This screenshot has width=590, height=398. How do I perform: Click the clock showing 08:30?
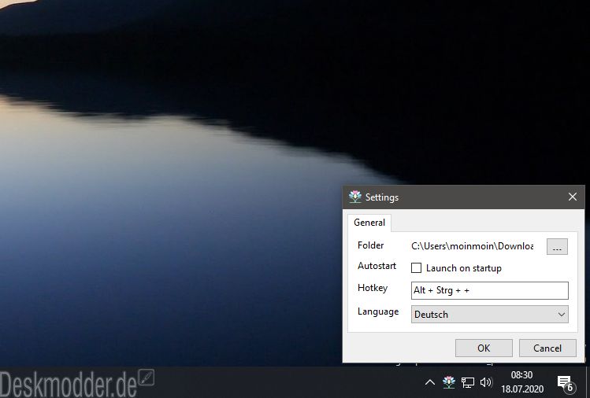click(x=521, y=375)
